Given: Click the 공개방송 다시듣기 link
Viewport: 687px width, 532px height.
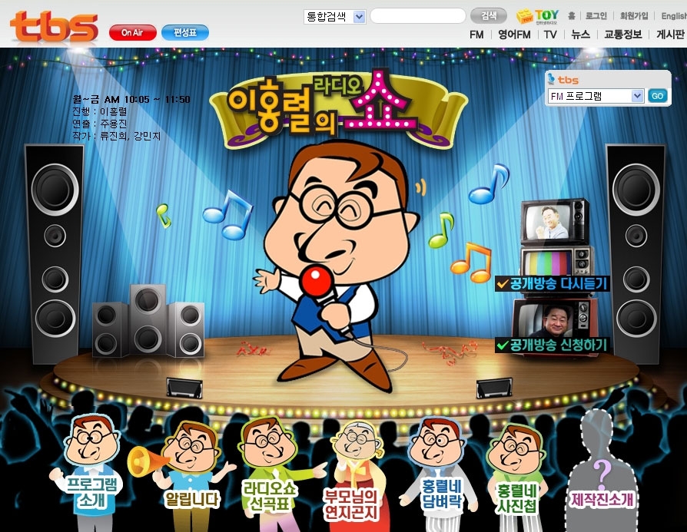Looking at the screenshot, I should 552,284.
